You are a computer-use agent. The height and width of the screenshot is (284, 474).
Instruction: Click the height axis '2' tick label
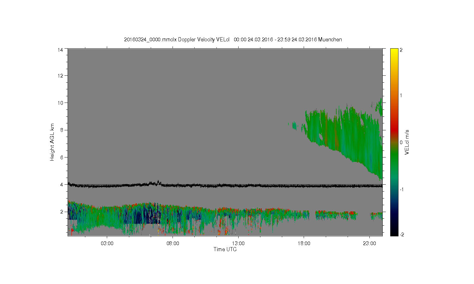pos(62,212)
